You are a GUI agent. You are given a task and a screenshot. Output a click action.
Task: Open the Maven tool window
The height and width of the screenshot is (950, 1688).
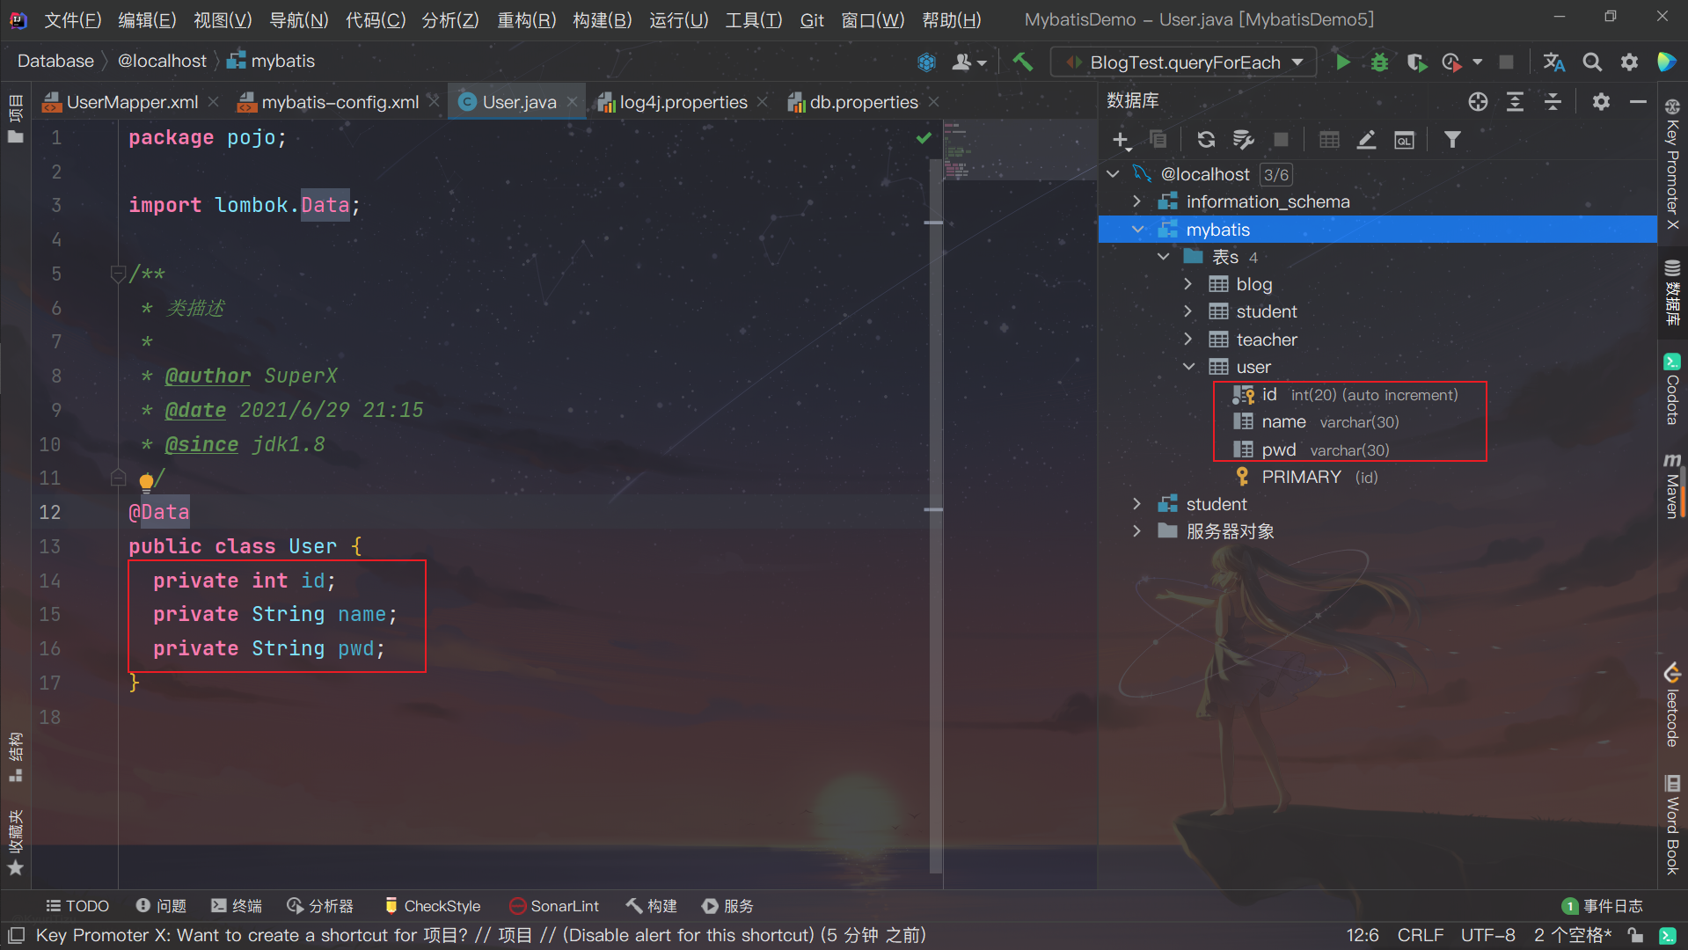point(1672,486)
